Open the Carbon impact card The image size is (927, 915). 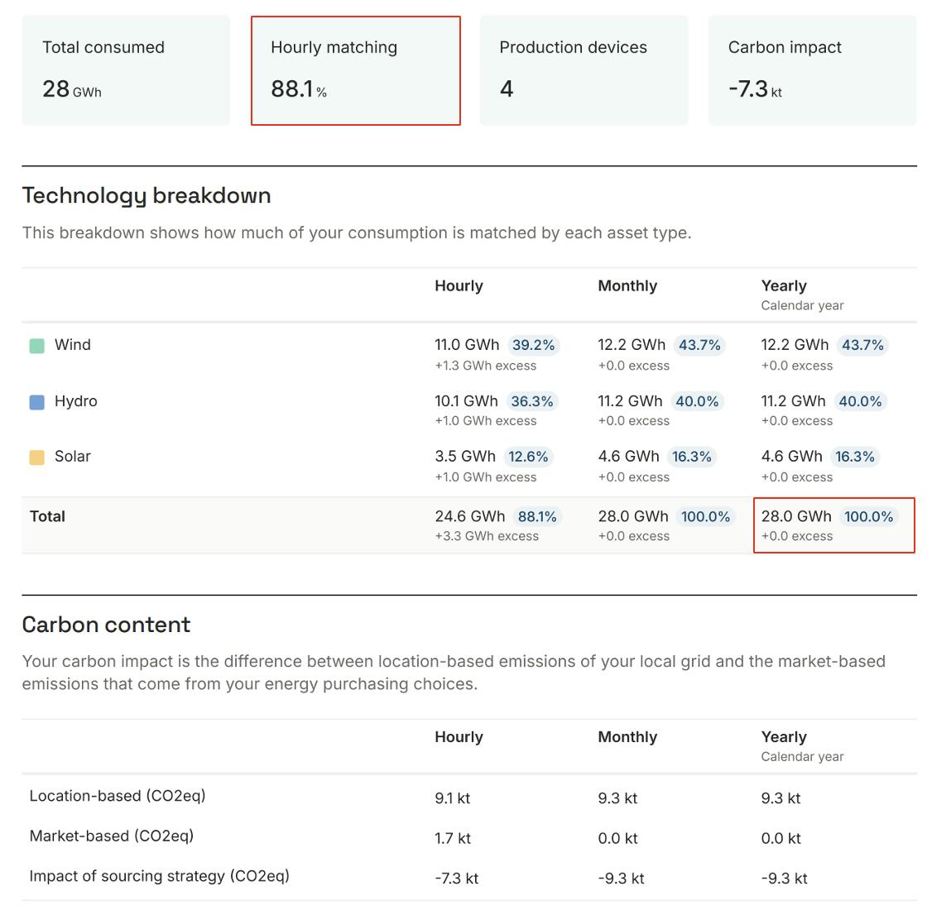pos(812,71)
